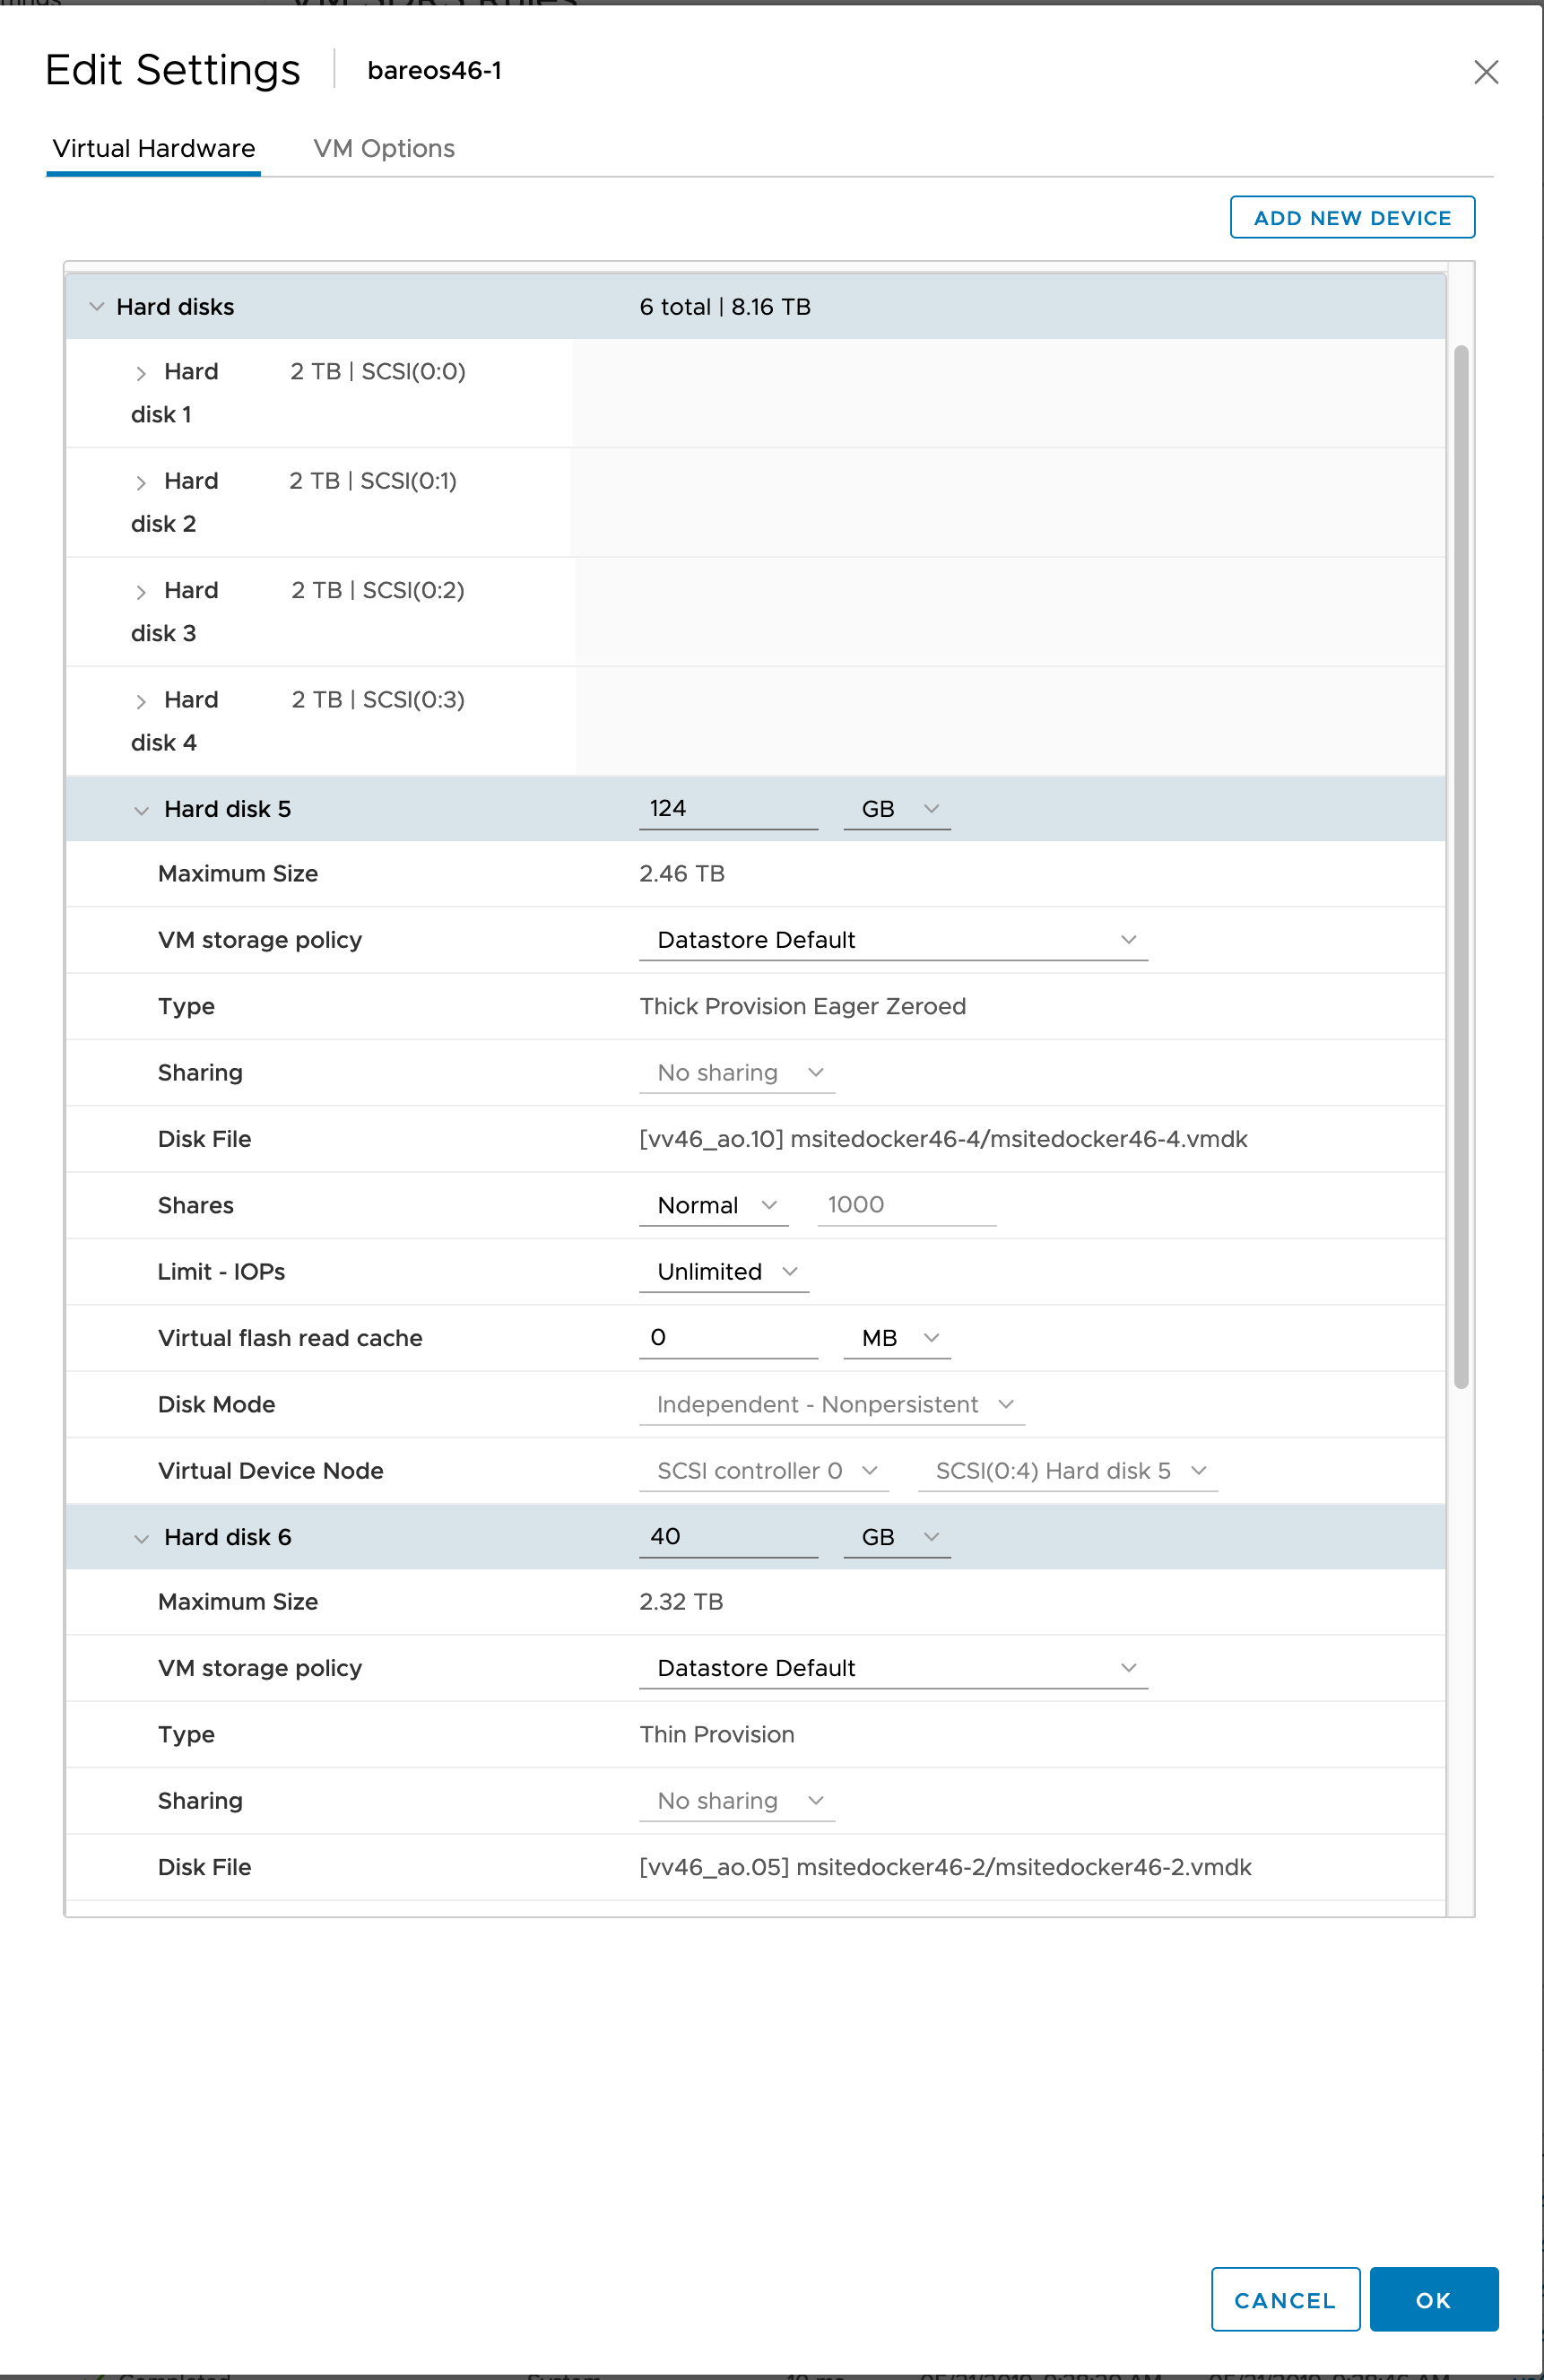This screenshot has height=2380, width=1544.
Task: Expand Hard disk 2 details
Action: click(141, 483)
